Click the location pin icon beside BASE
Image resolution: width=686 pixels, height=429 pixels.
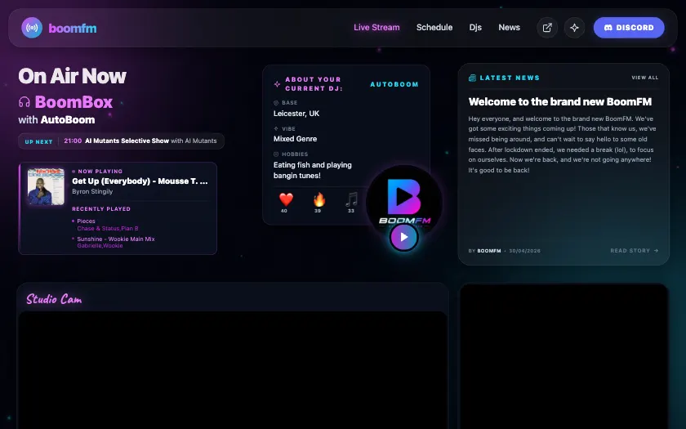276,103
